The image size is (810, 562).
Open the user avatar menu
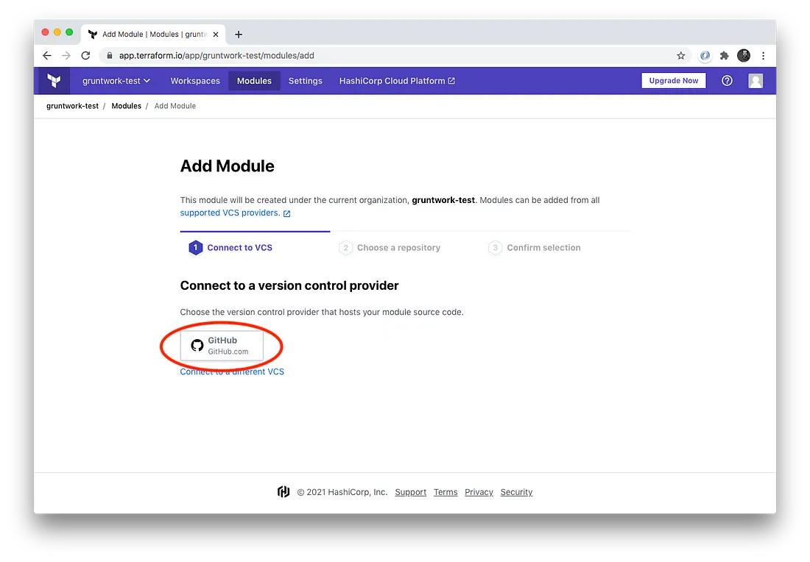pyautogui.click(x=756, y=80)
